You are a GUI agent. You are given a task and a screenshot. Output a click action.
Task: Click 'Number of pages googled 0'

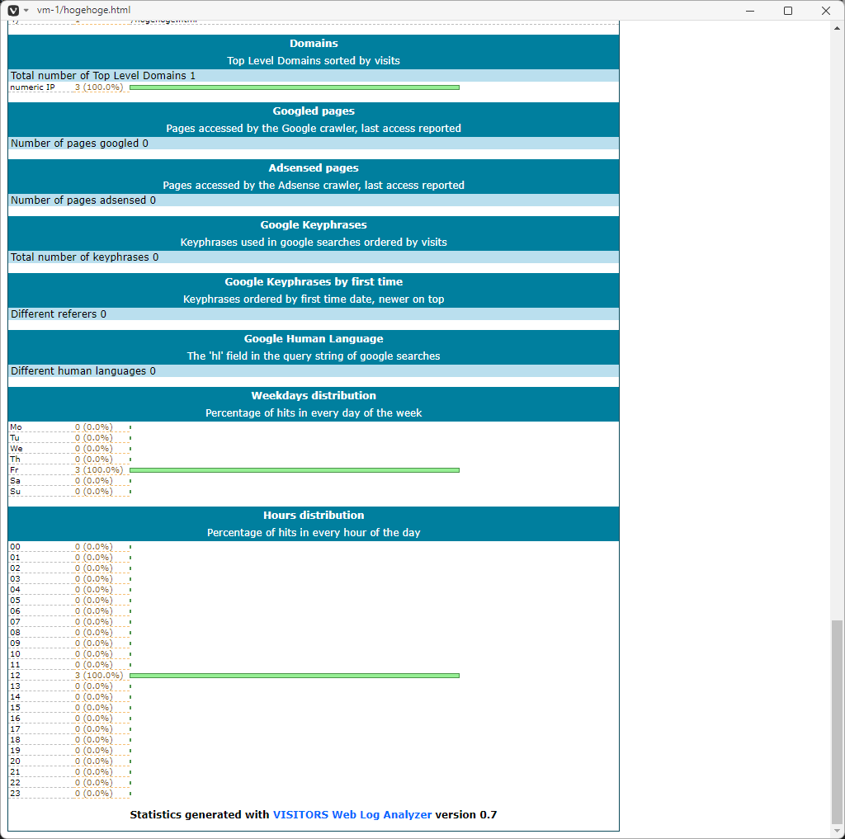tap(79, 144)
